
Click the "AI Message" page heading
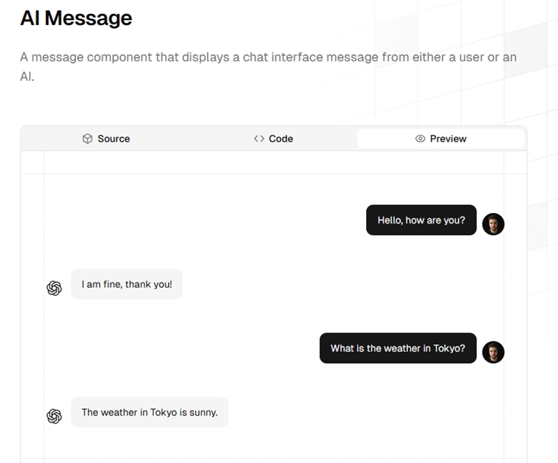(x=76, y=18)
